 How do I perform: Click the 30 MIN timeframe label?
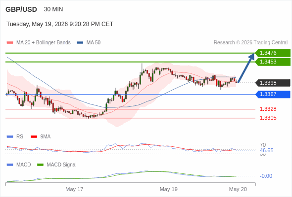(x=53, y=9)
